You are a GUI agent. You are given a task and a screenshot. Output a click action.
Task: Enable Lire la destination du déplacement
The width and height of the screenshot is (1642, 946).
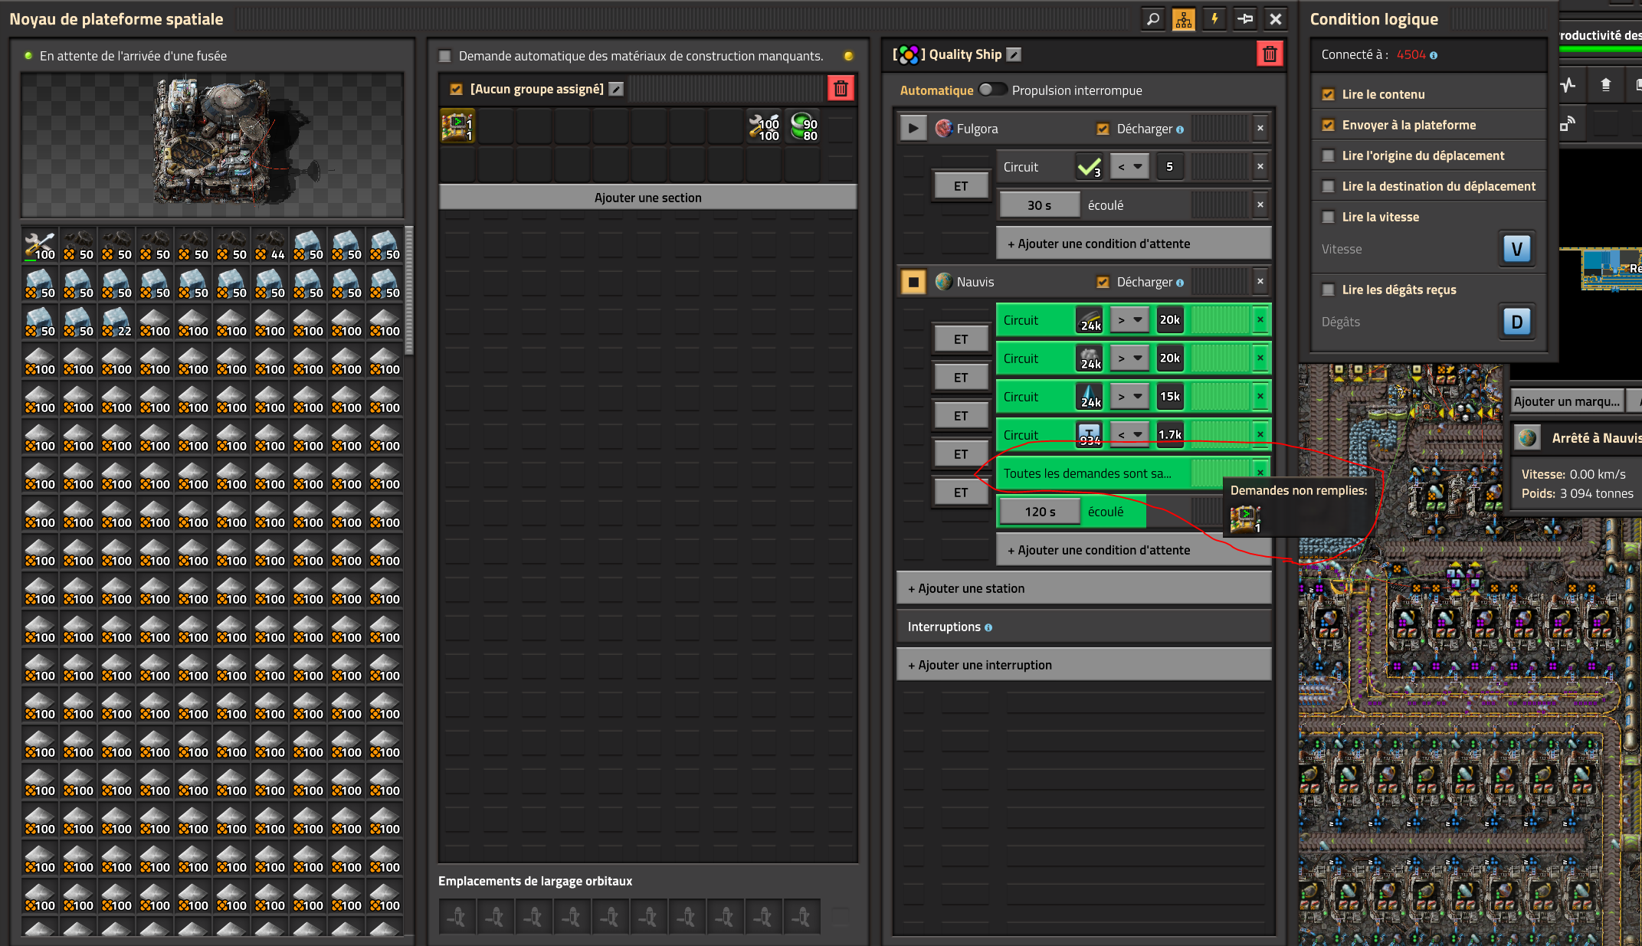(x=1328, y=187)
